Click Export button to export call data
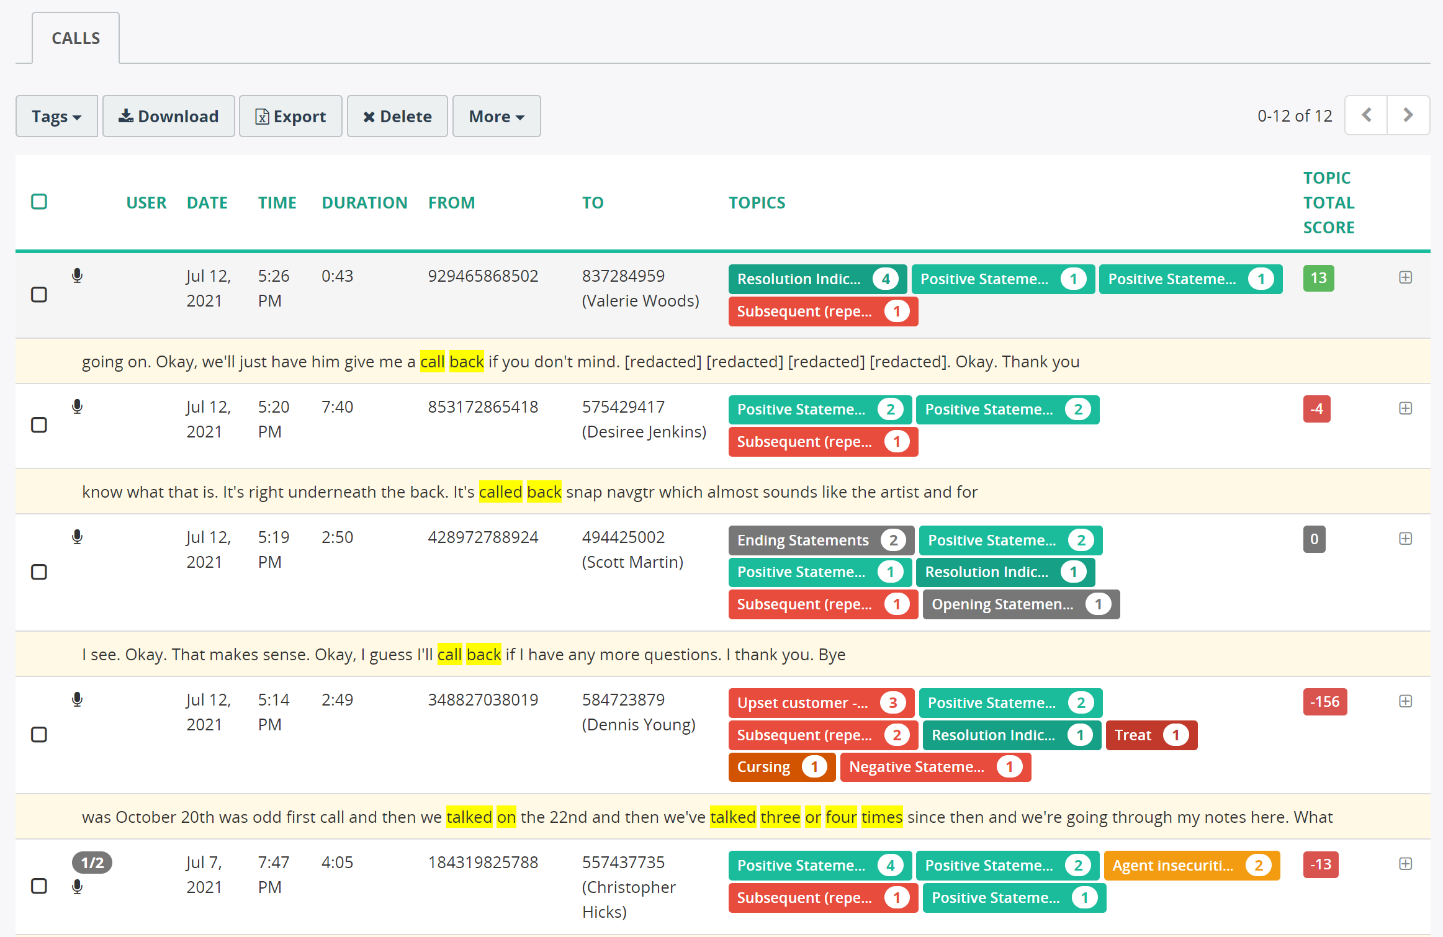Viewport: 1443px width, 937px height. pyautogui.click(x=291, y=117)
